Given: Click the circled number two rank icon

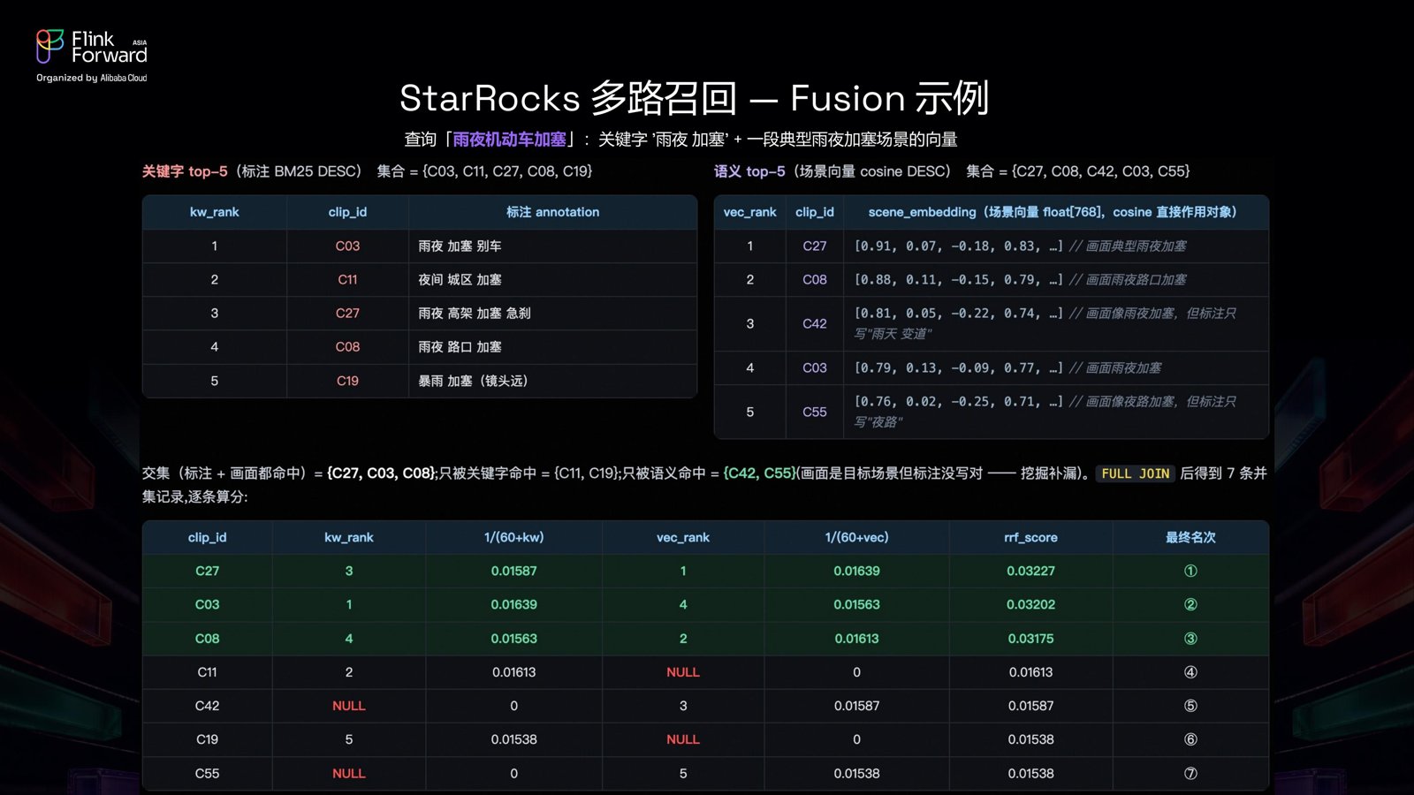Looking at the screenshot, I should pyautogui.click(x=1190, y=604).
